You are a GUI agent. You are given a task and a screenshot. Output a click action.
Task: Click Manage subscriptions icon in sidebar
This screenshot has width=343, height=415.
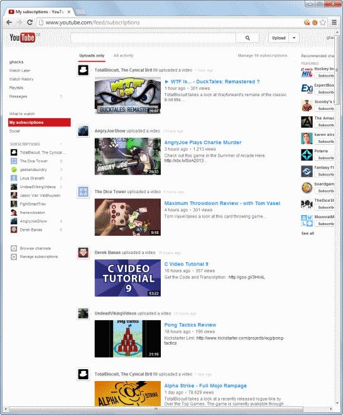pyautogui.click(x=14, y=257)
